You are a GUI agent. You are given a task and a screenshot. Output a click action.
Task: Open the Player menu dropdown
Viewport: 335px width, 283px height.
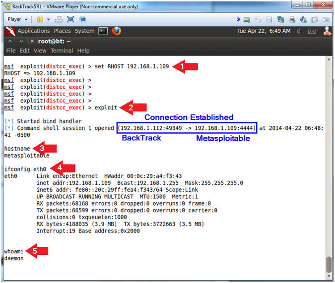(x=18, y=19)
